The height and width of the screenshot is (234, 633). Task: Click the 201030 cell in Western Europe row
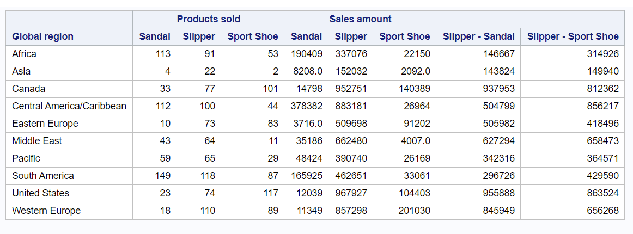413,211
